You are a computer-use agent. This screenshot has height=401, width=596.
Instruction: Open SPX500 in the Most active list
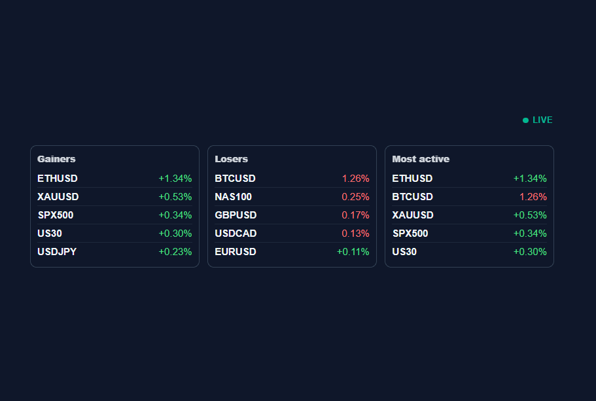tap(410, 233)
